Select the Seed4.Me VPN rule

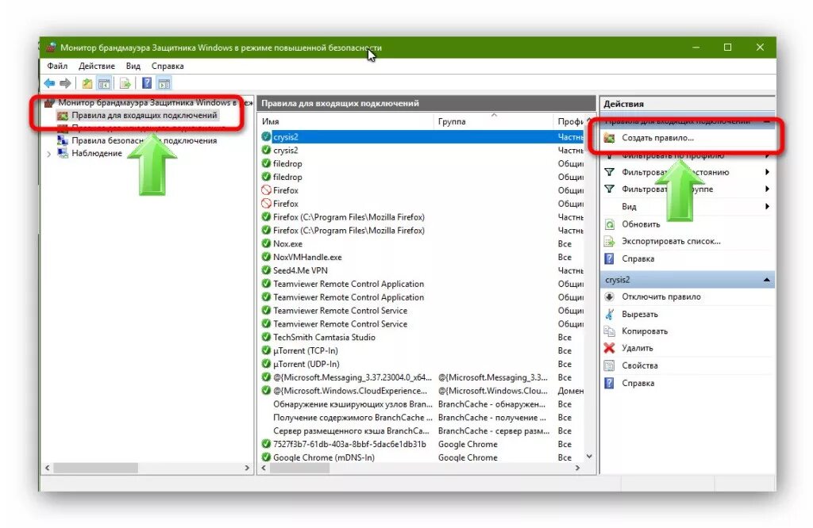[x=421, y=270]
